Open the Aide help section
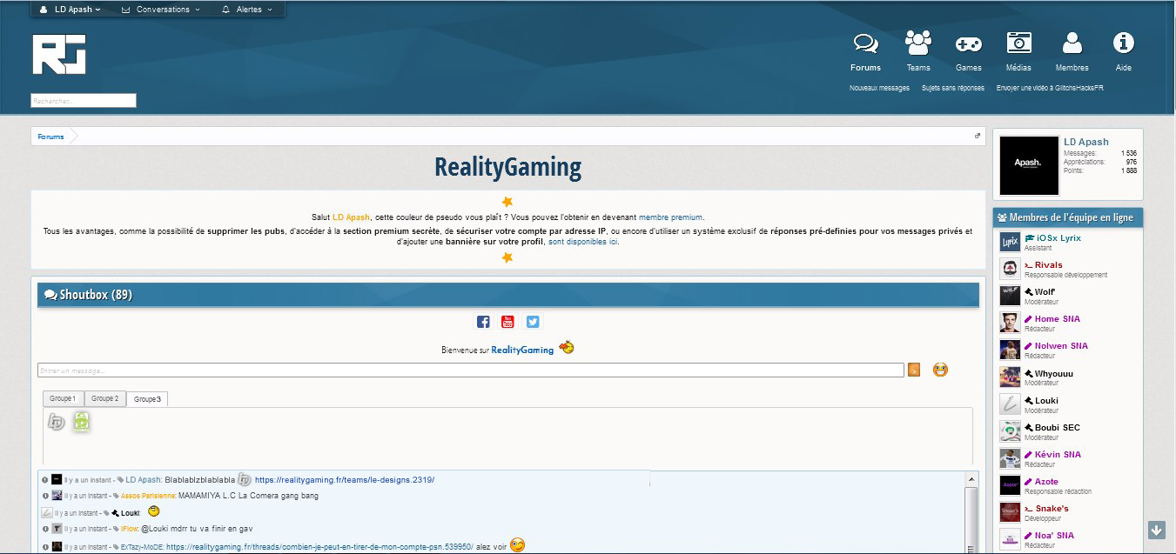The image size is (1176, 554). (1124, 43)
